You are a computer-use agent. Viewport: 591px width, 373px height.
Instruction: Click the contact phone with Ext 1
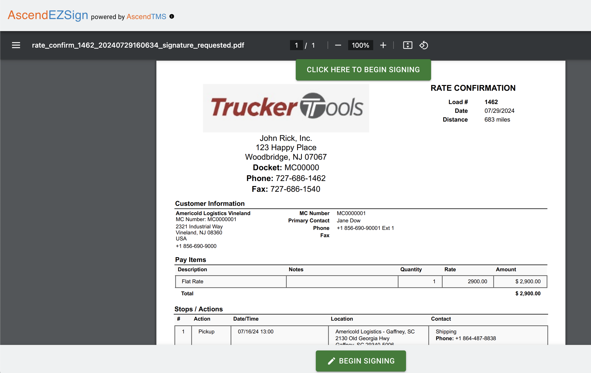click(x=365, y=228)
